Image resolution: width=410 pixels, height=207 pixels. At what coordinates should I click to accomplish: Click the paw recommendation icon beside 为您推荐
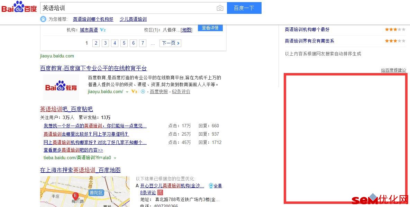(43, 19)
